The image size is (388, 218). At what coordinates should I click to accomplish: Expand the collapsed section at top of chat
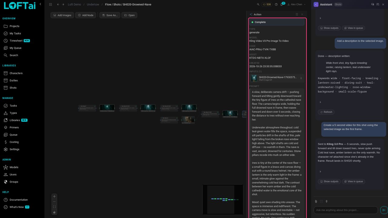pos(320,18)
